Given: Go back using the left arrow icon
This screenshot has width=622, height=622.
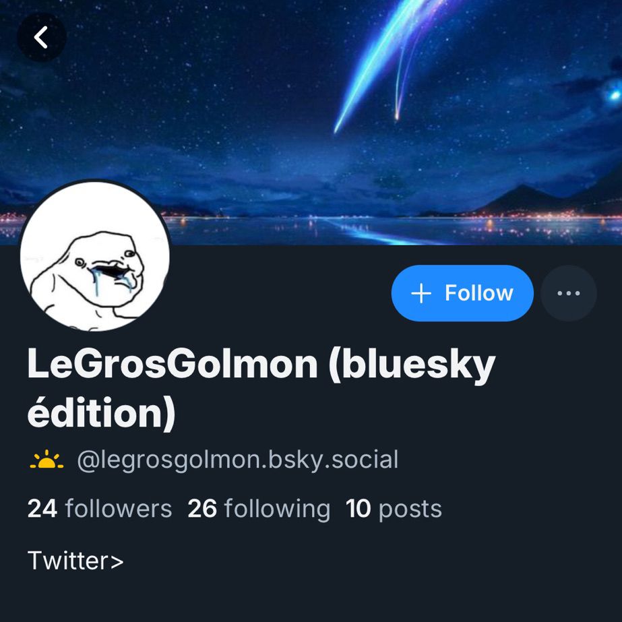Looking at the screenshot, I should (x=41, y=37).
